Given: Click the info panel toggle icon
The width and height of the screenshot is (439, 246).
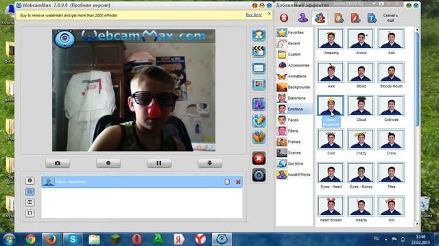Looking at the screenshot, I should pos(29,180).
